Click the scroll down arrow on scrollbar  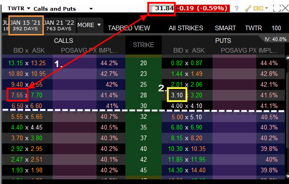287,176
